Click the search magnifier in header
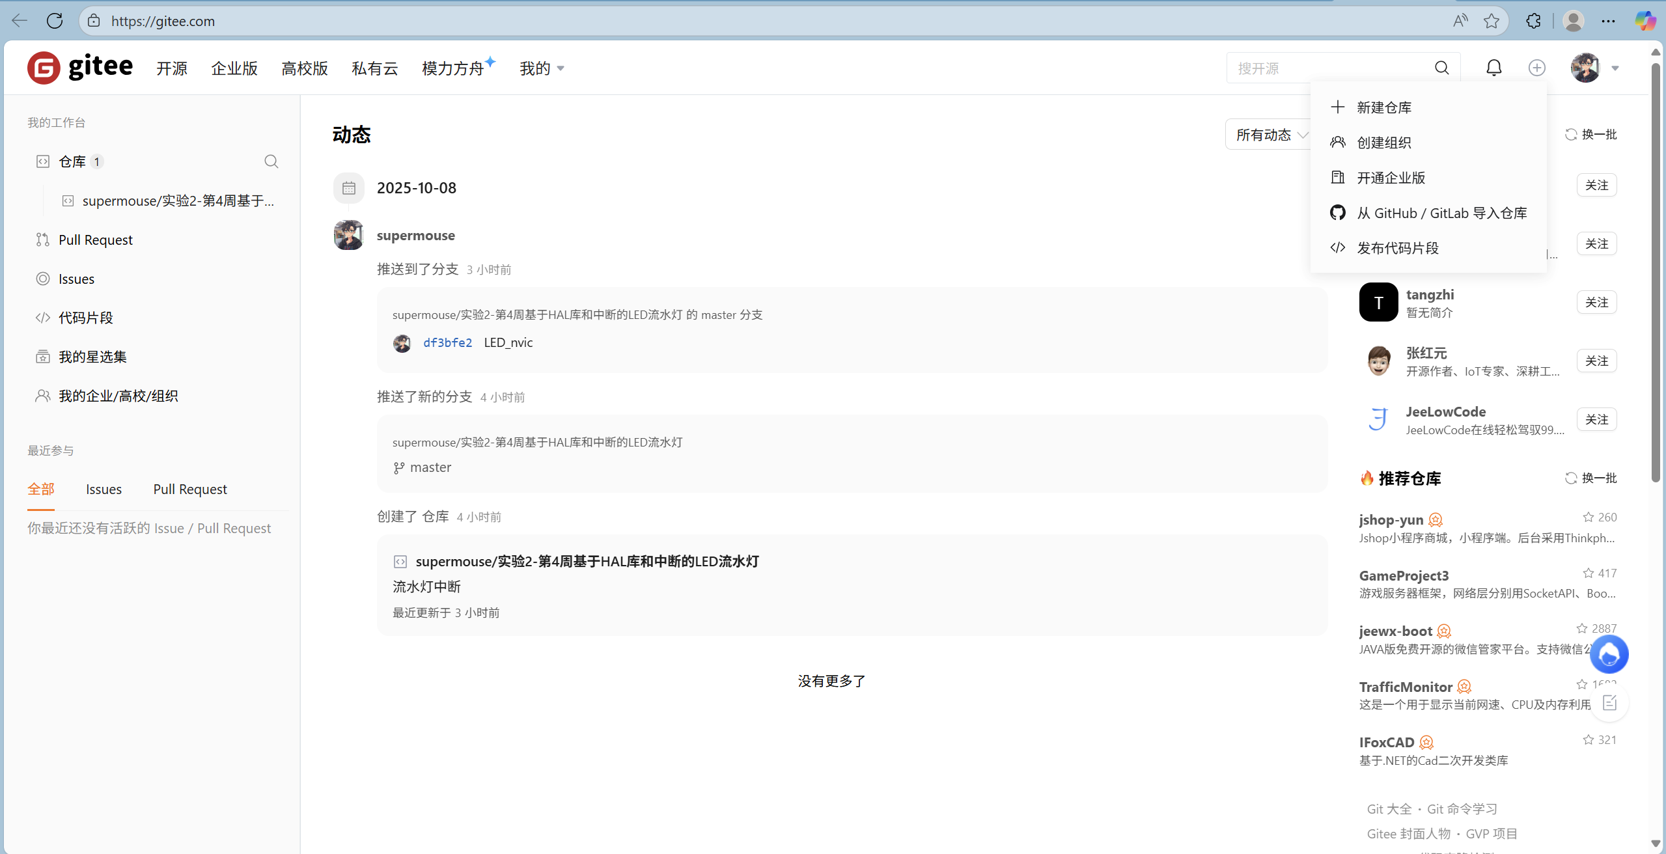 point(1441,68)
